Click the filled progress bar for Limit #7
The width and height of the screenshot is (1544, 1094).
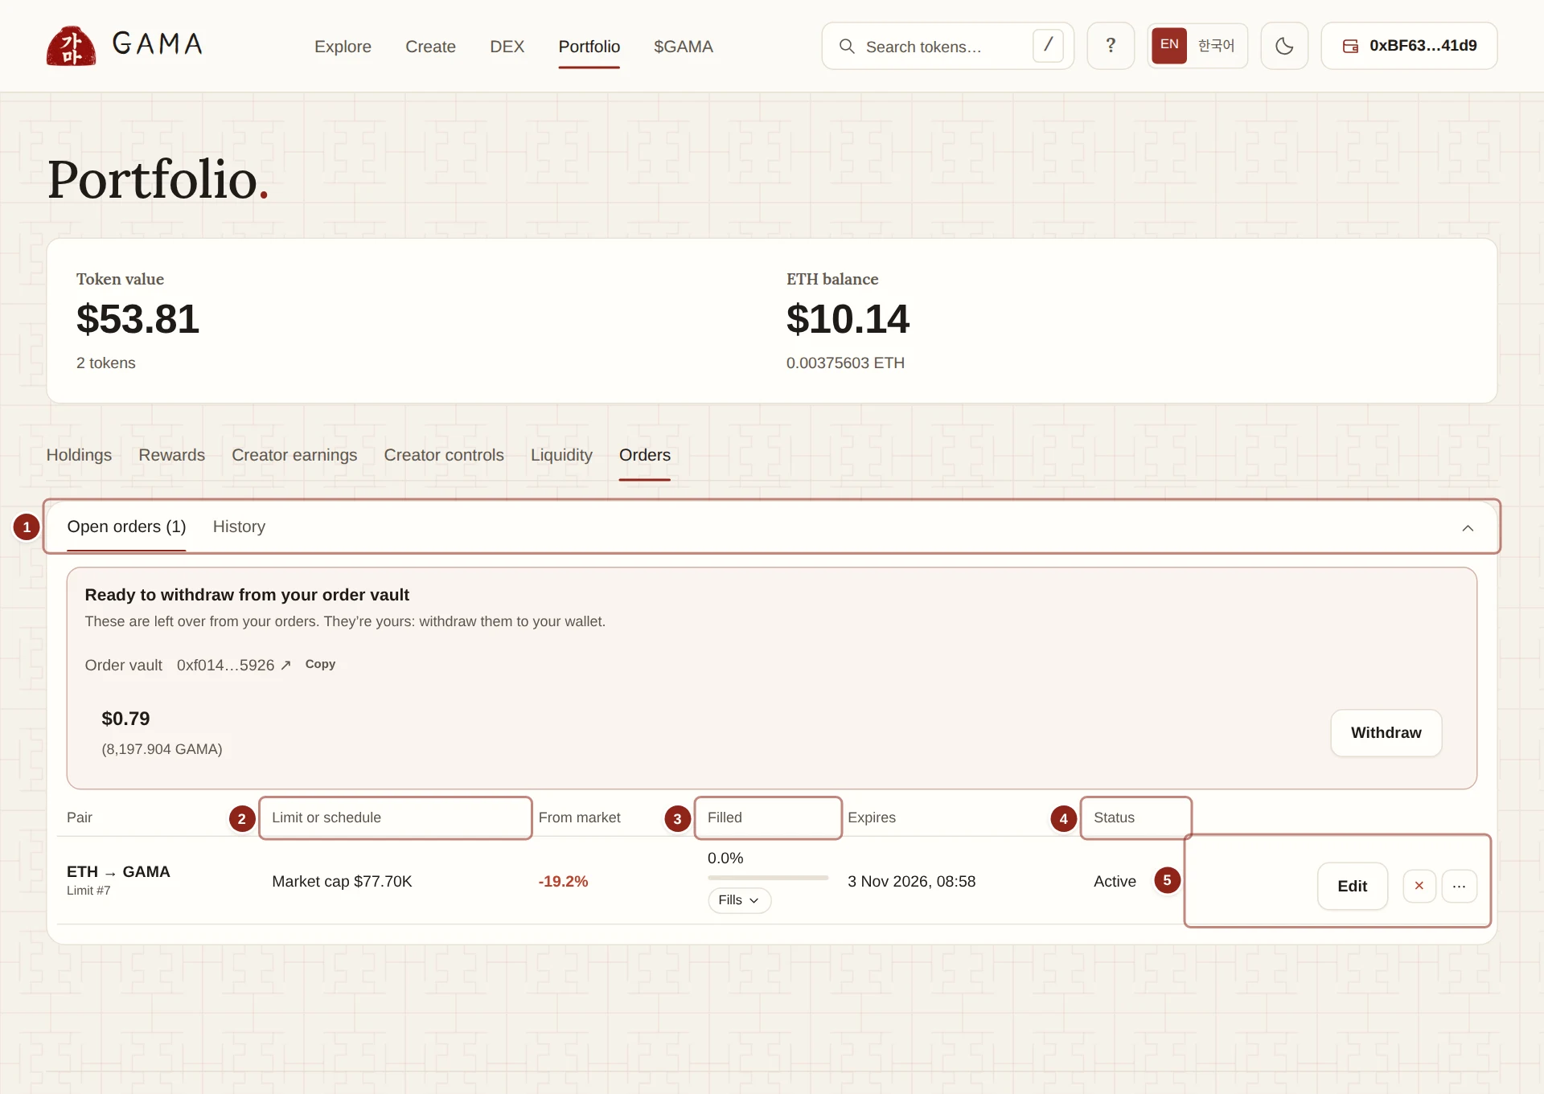coord(768,878)
